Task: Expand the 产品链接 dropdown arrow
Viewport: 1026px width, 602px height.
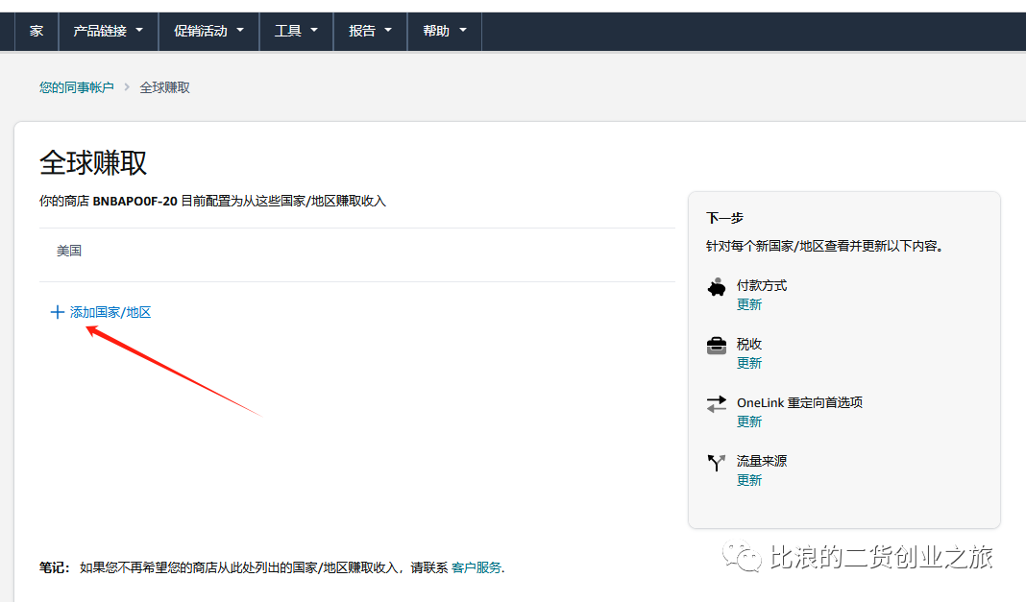Action: point(139,30)
